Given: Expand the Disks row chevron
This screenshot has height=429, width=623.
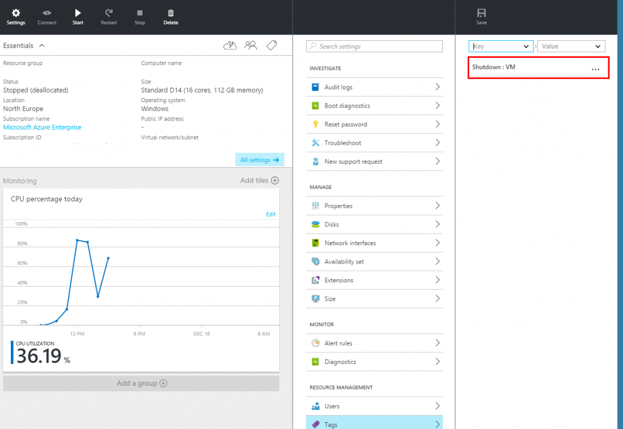Looking at the screenshot, I should point(437,224).
